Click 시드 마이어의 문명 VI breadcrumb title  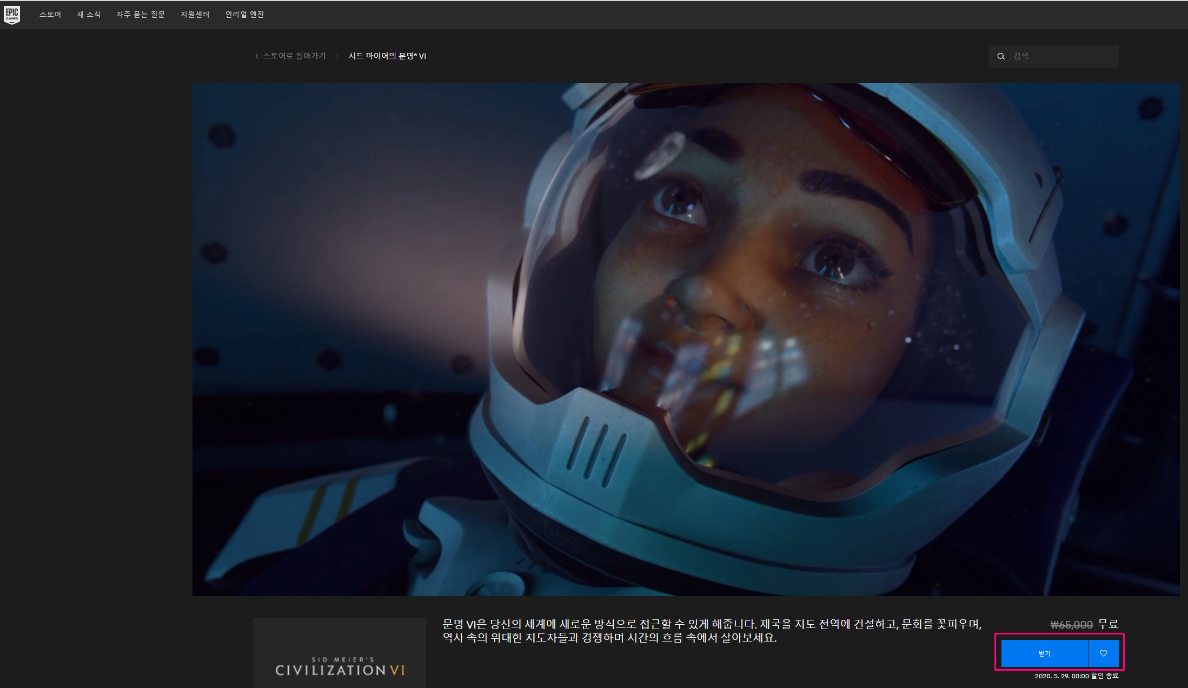387,56
